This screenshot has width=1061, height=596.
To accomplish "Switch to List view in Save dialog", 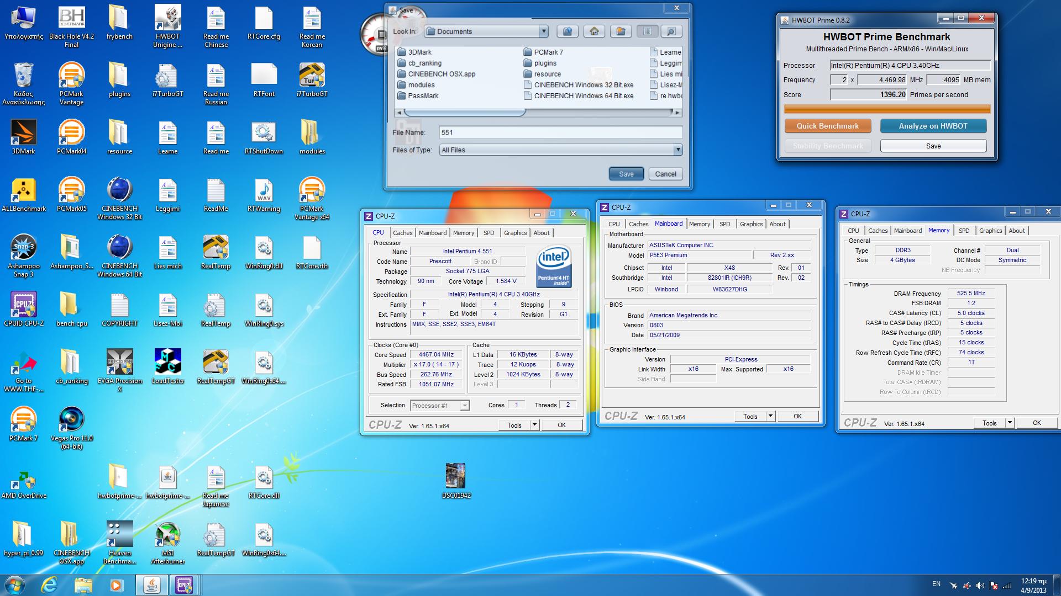I will coord(647,31).
